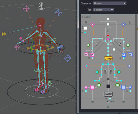138x114 pixels.
Task: Click the small green square below the pink foot
Action: pos(92,102)
